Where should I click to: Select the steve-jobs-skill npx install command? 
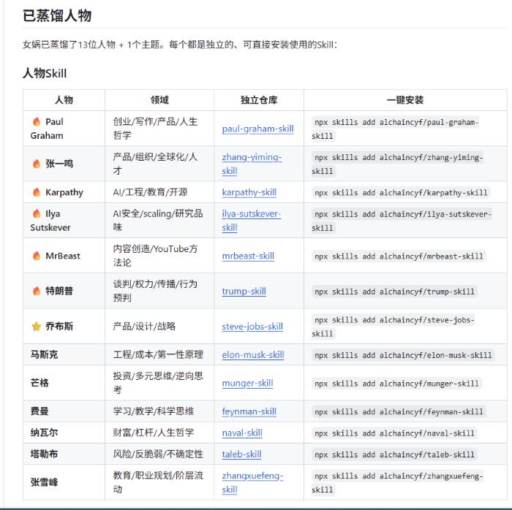(x=393, y=327)
